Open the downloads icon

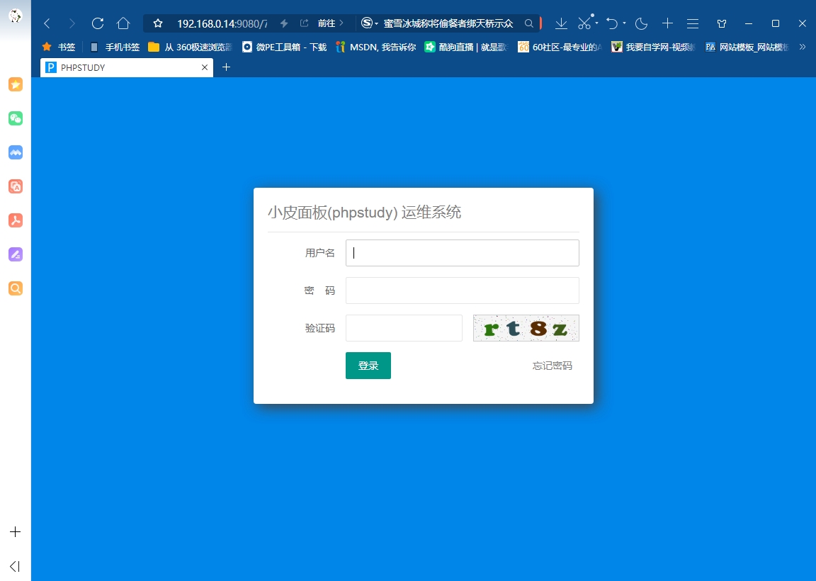click(561, 23)
